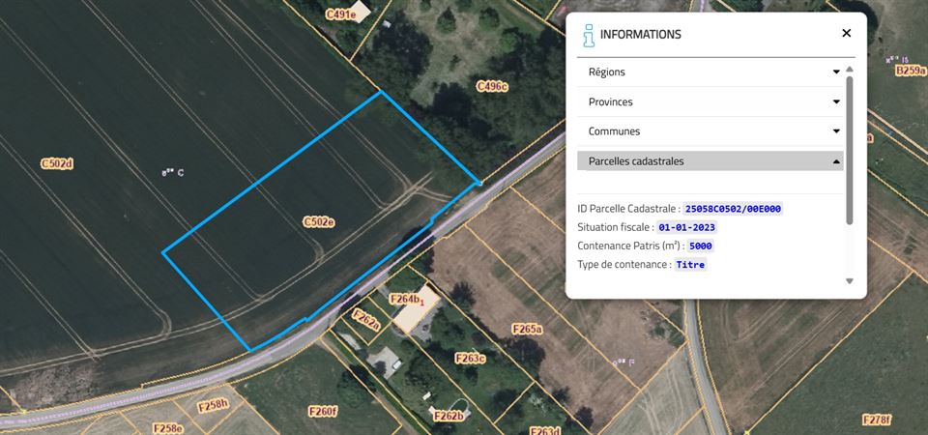Select parcel label C502e on map
The height and width of the screenshot is (435, 928).
(x=319, y=222)
